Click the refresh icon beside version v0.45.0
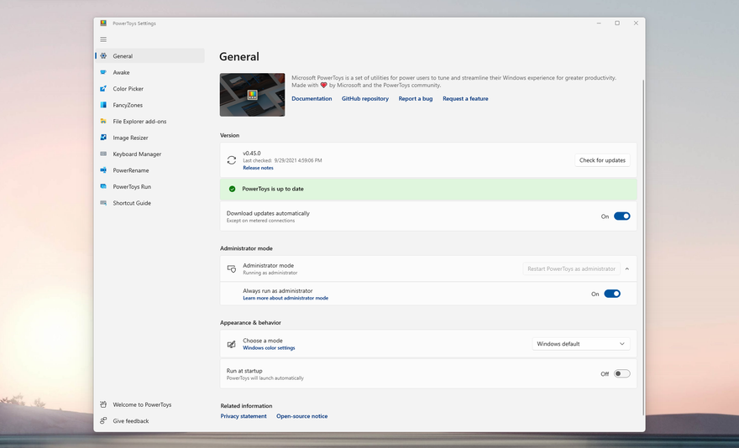739x448 pixels. click(232, 160)
